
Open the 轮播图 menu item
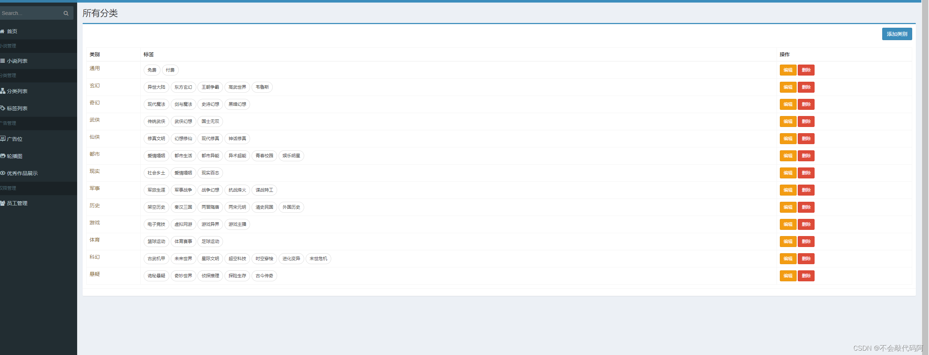[x=38, y=156]
